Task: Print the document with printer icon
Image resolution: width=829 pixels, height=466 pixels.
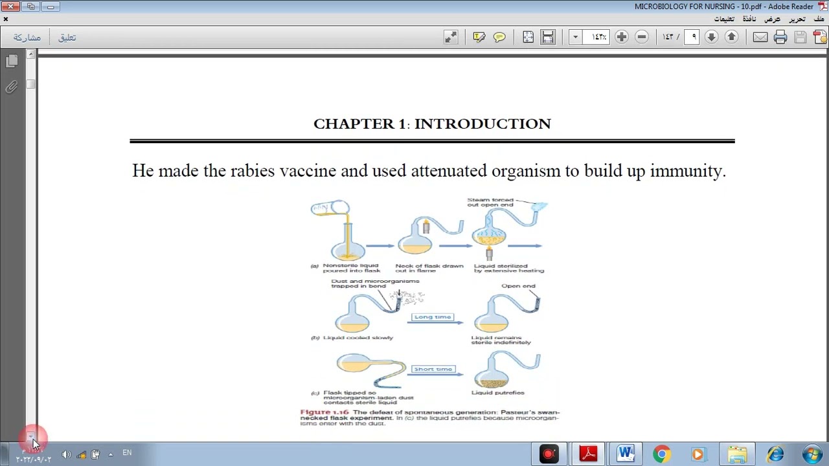Action: tap(780, 38)
